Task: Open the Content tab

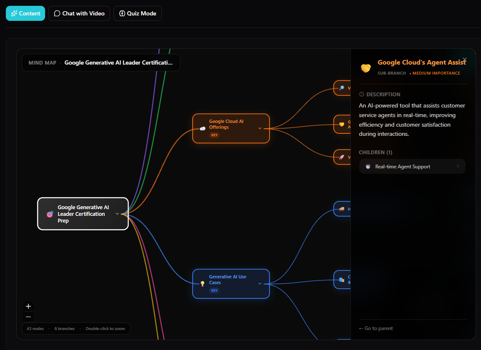Action: (25, 13)
